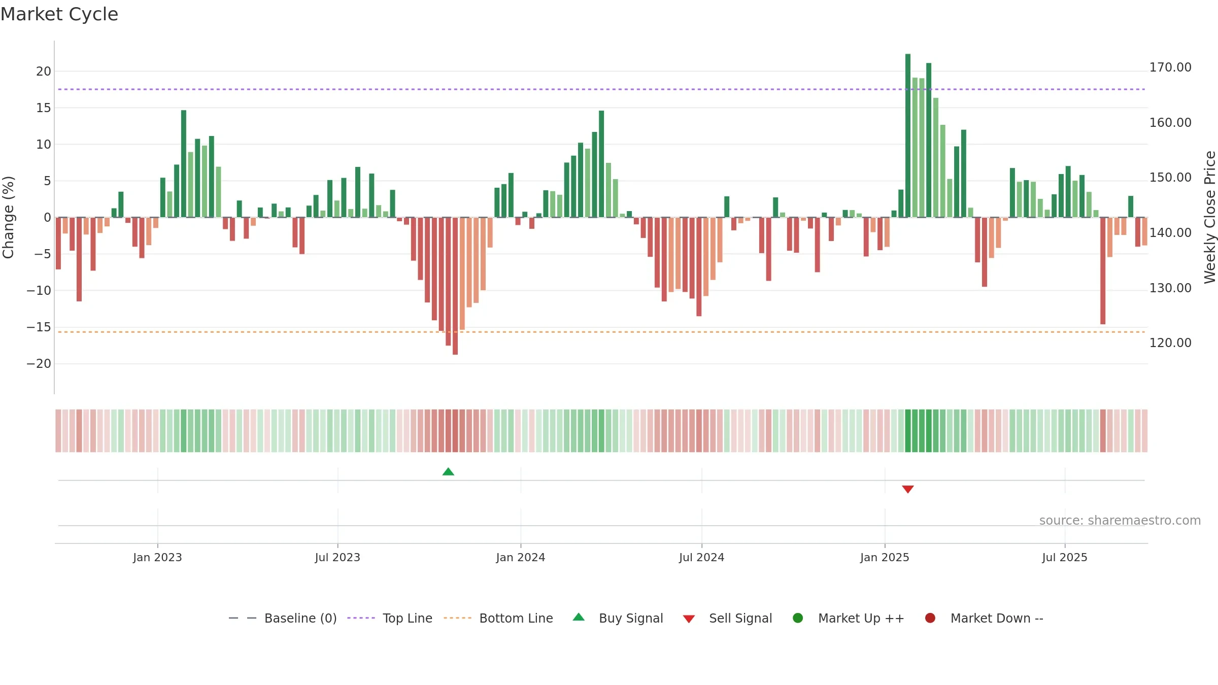Click the 170.00 price axis label
Screen dimensions: 1218x685
[1170, 67]
